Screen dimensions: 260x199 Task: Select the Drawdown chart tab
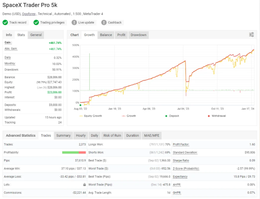click(139, 35)
